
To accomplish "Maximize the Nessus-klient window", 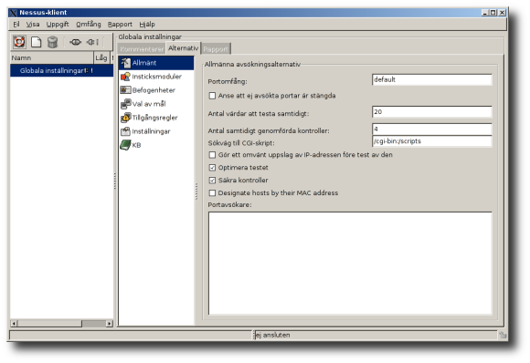I will click(x=493, y=13).
